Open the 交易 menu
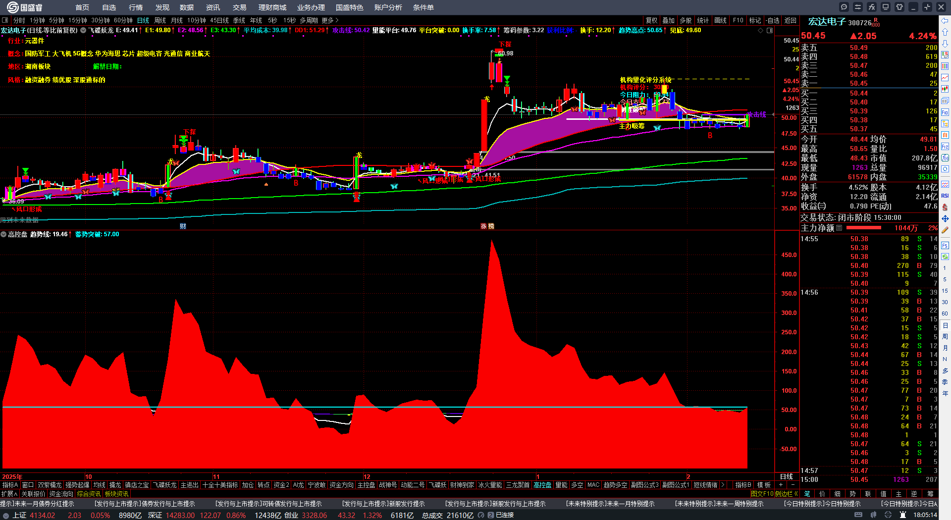Screen dimensions: 951x520 pos(240,7)
